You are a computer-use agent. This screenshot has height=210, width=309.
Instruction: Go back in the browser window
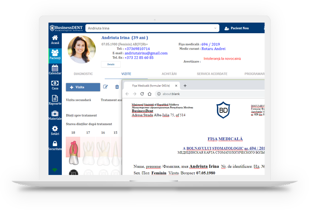[x=127, y=94]
